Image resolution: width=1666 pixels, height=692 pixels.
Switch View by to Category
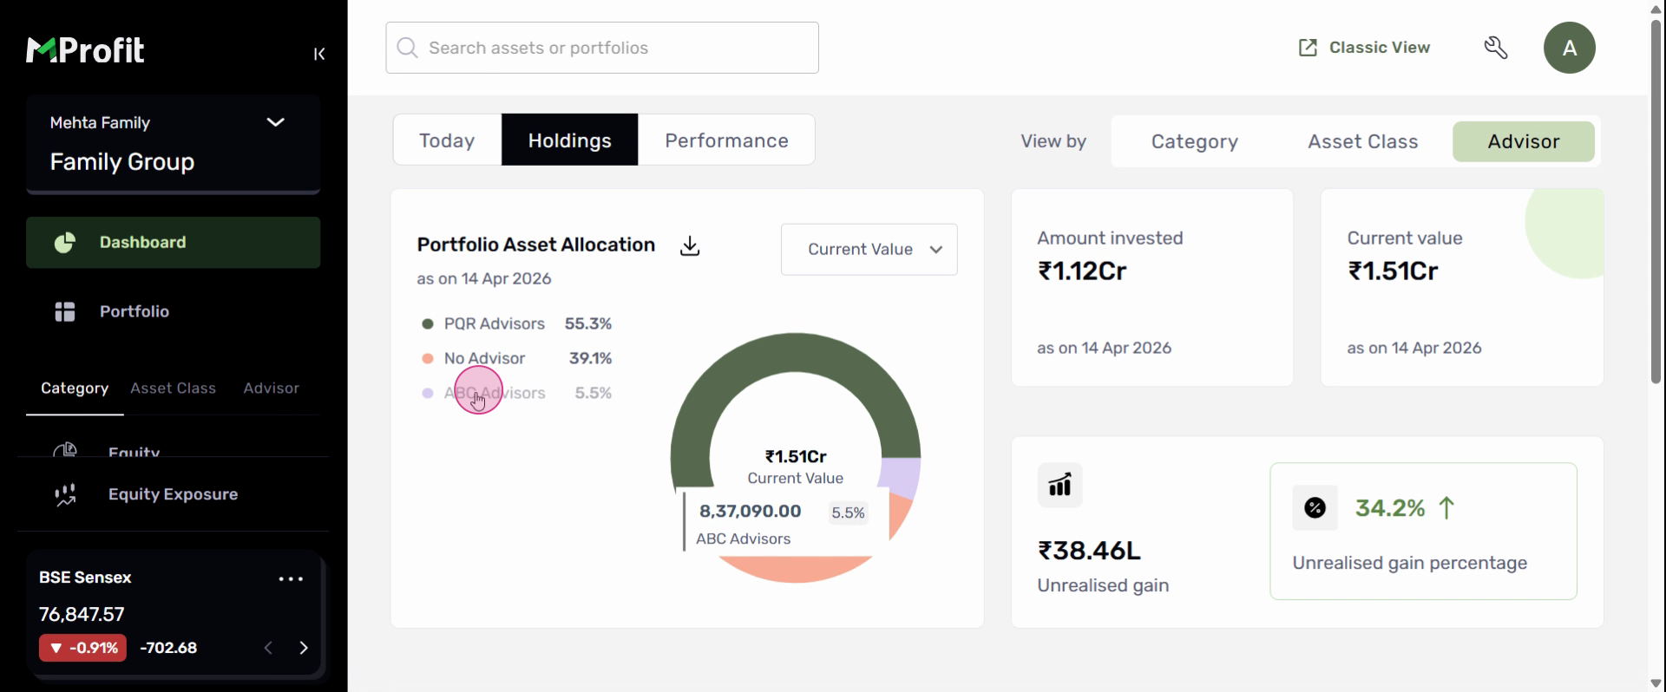pos(1194,141)
